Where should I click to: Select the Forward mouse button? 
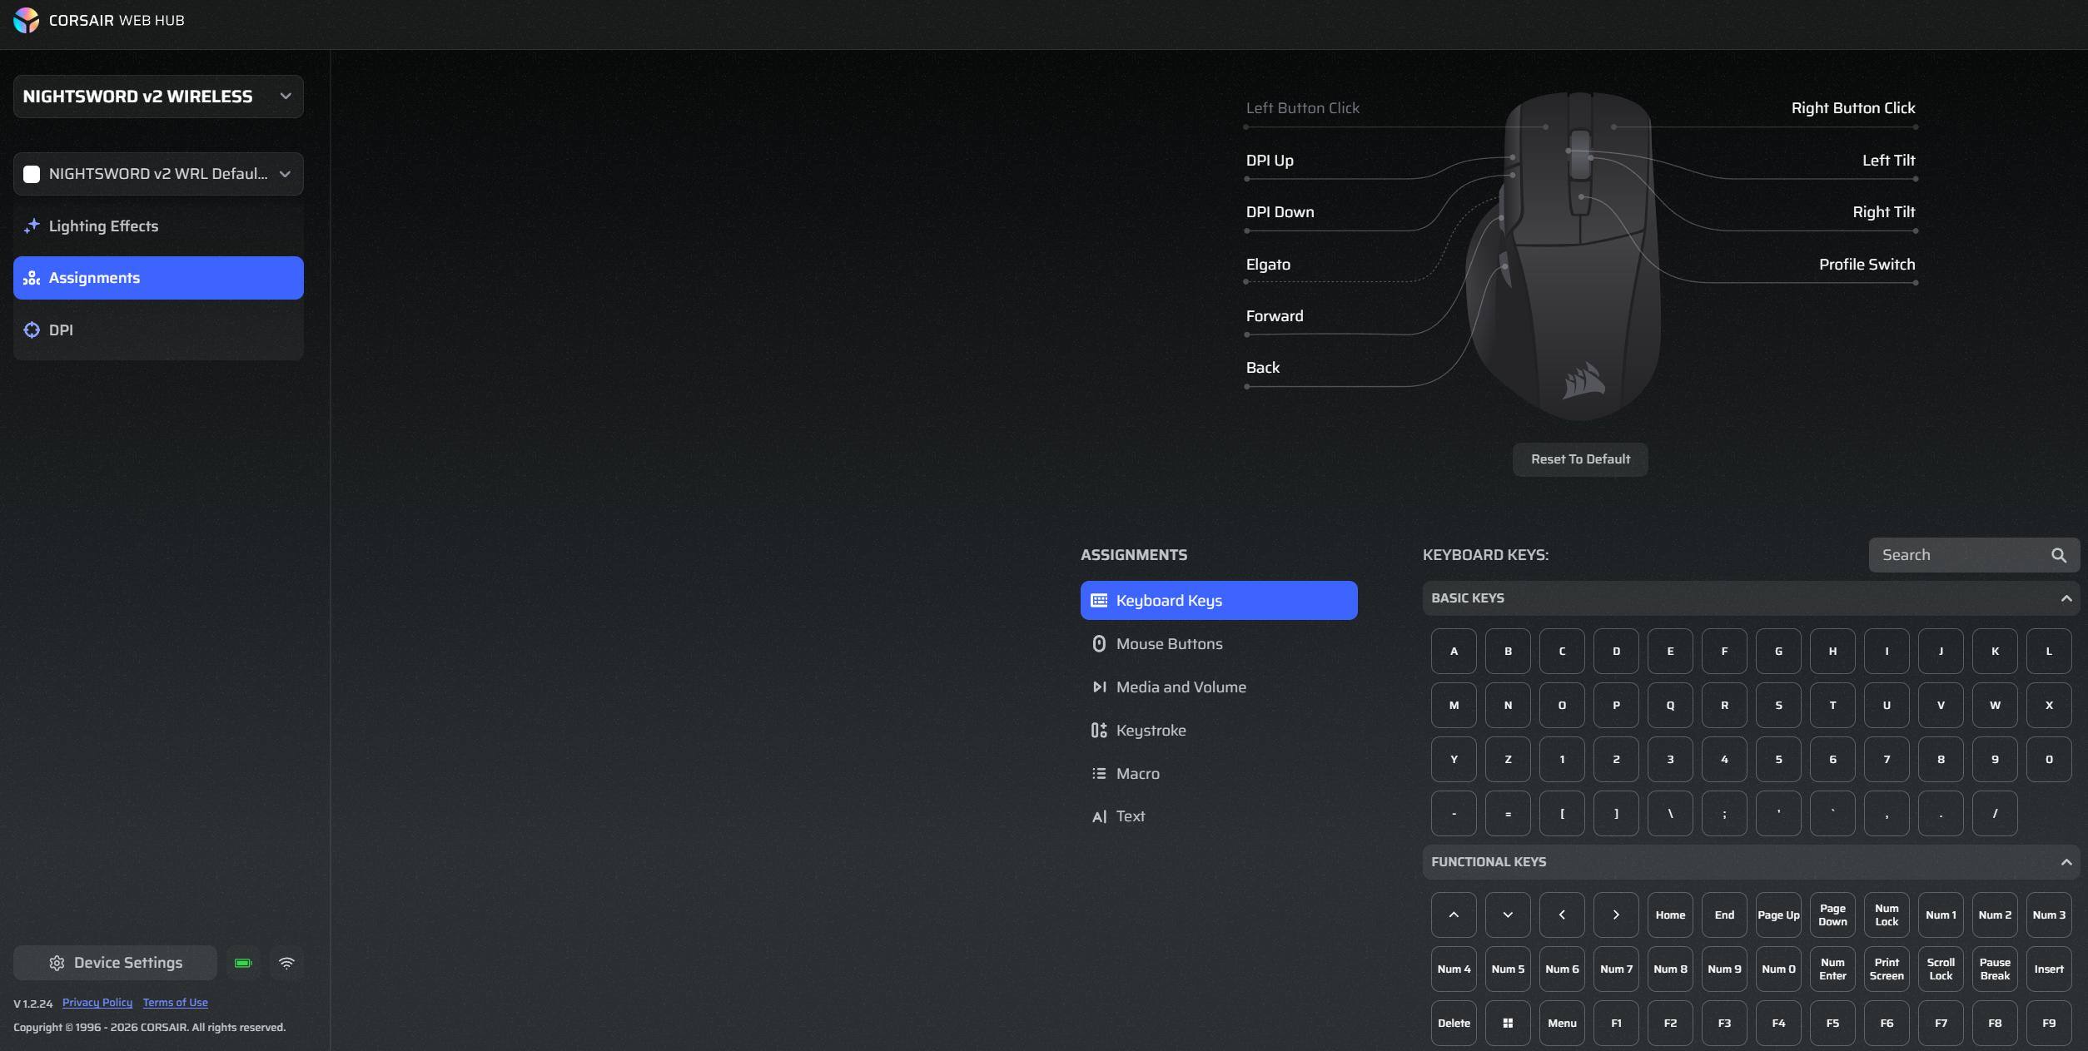pos(1275,316)
